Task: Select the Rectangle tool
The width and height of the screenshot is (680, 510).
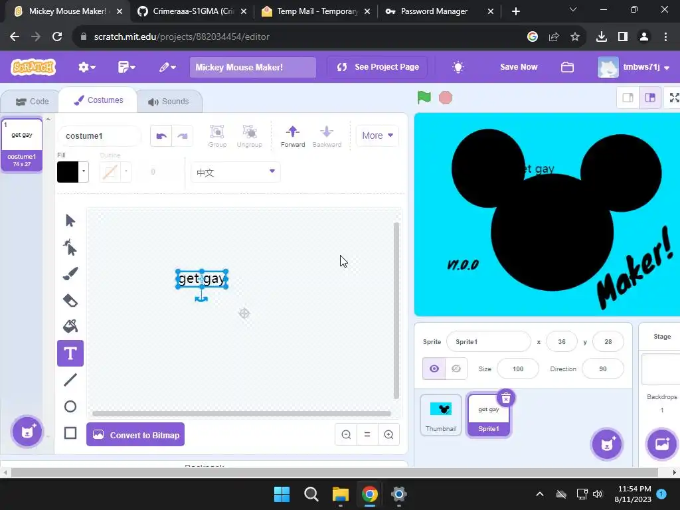Action: pos(70,433)
